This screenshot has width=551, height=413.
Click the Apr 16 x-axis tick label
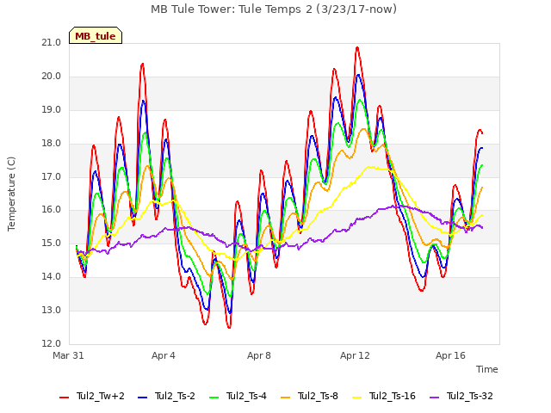450,355
